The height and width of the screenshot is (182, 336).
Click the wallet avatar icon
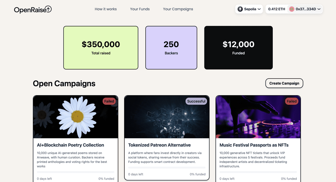point(292,9)
